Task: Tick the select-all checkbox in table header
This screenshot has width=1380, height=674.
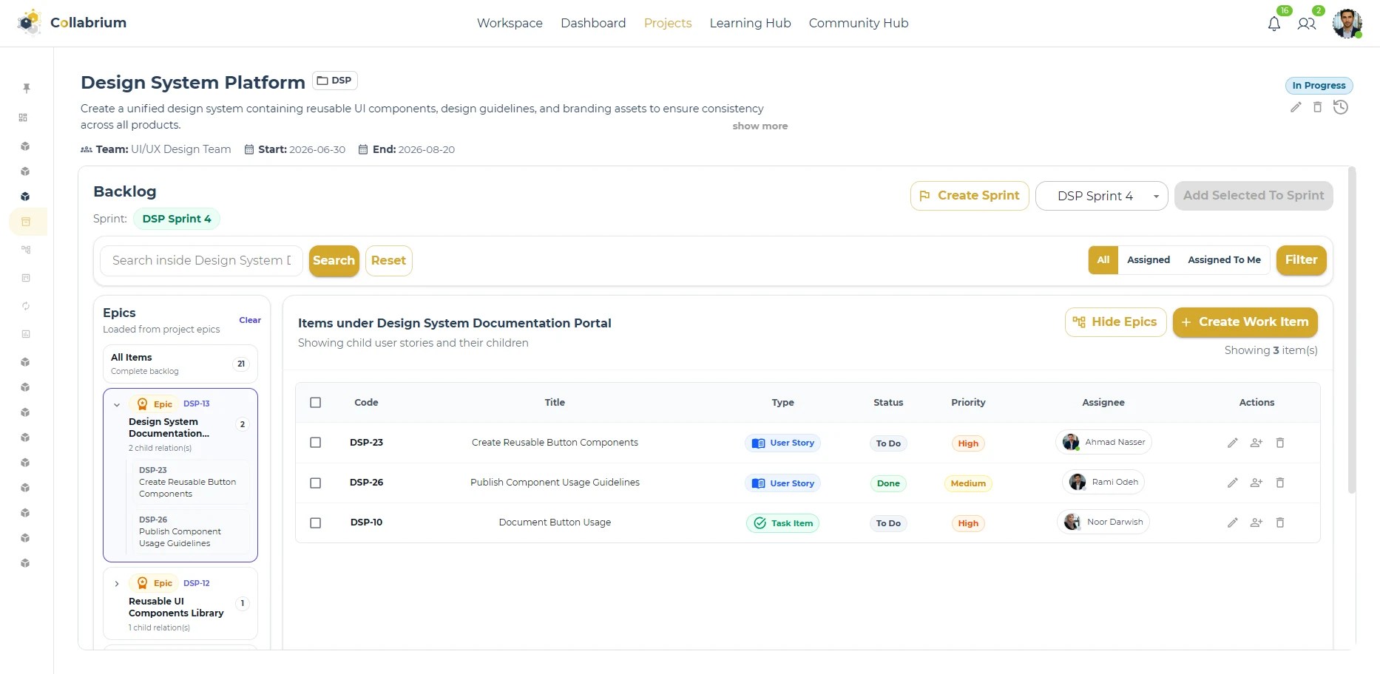Action: tap(316, 403)
